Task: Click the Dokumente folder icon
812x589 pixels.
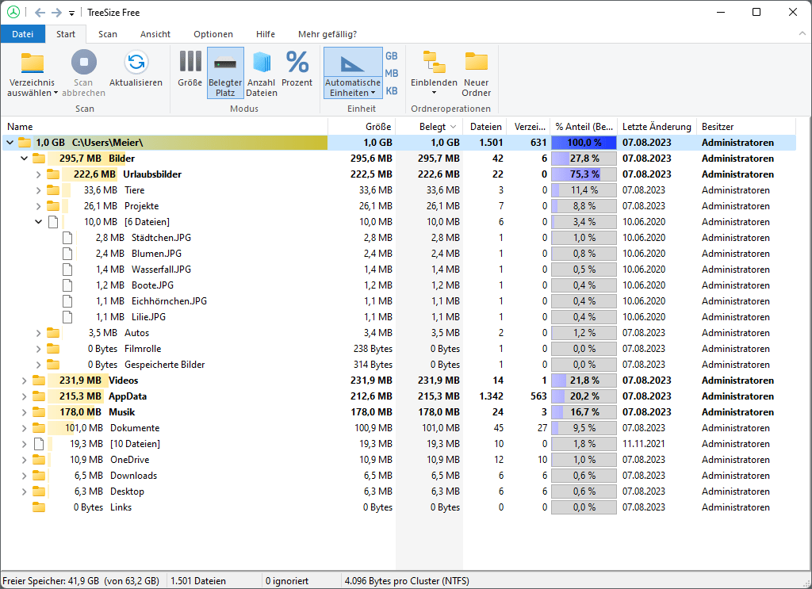Action: (x=39, y=428)
